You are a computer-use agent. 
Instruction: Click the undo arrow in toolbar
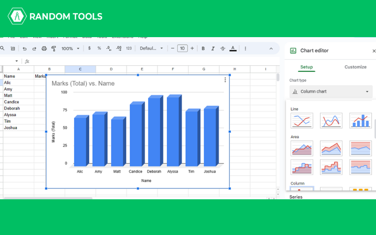24,49
